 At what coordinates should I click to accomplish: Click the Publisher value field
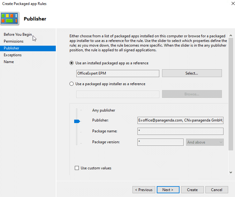180,120
